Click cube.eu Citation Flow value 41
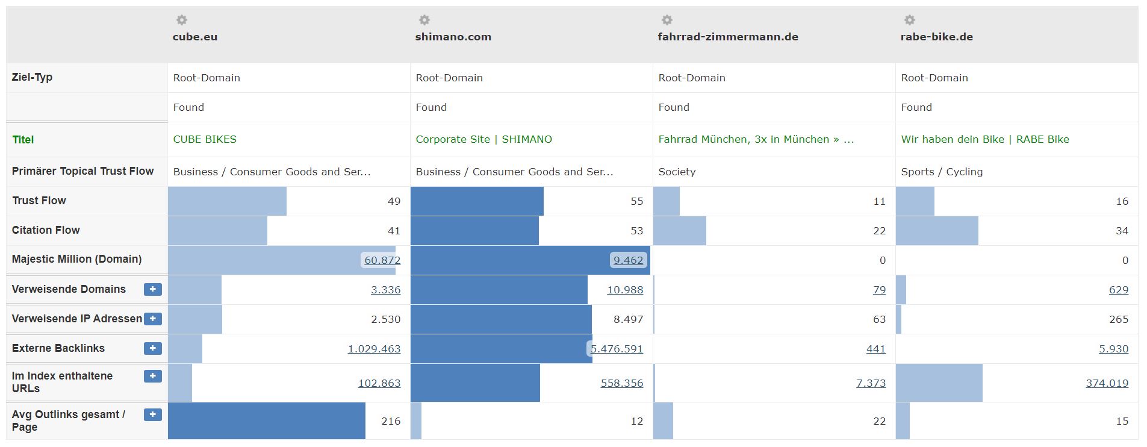This screenshot has width=1147, height=447. 394,231
